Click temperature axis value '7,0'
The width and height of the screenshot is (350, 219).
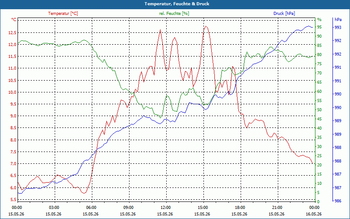click(13, 163)
